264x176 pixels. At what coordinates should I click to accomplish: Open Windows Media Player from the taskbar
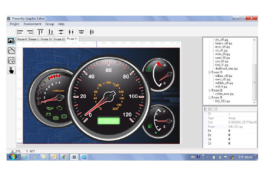click(35, 157)
